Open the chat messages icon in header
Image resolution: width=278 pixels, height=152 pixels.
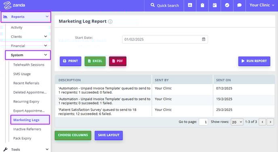(239, 5)
